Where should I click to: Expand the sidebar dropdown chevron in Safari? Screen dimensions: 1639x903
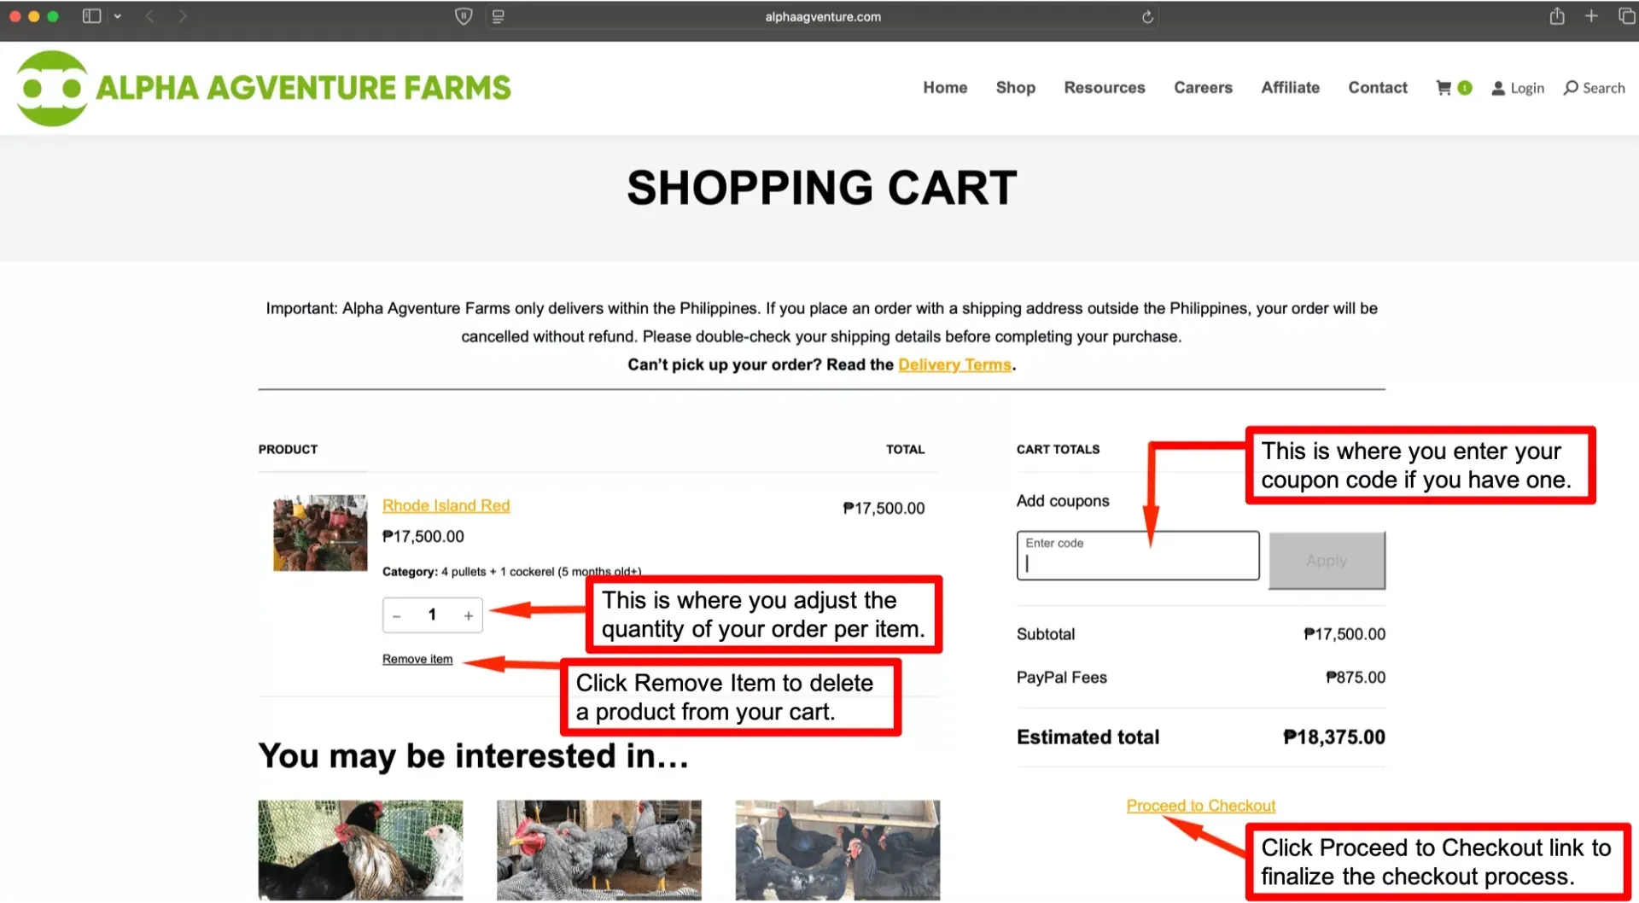click(118, 16)
